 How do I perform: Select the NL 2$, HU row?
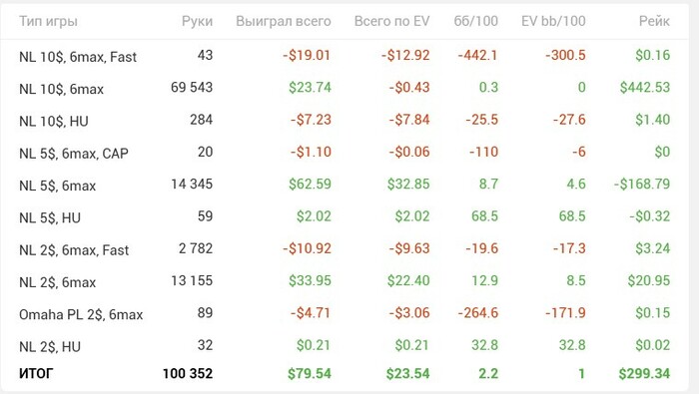345,345
